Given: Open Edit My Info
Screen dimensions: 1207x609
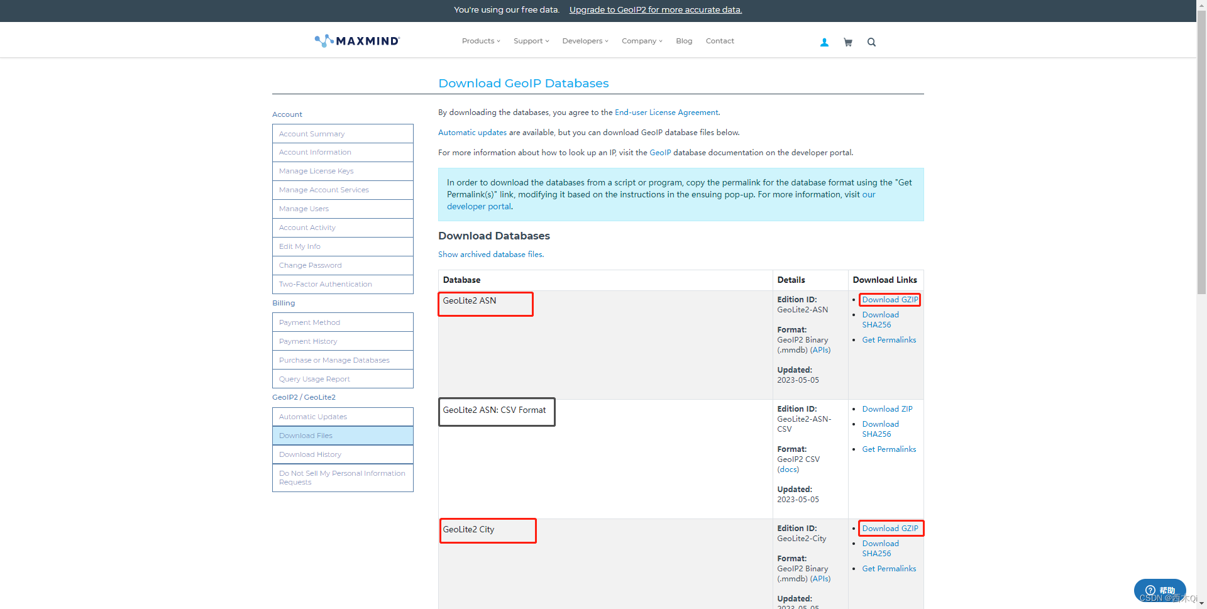Looking at the screenshot, I should tap(343, 246).
